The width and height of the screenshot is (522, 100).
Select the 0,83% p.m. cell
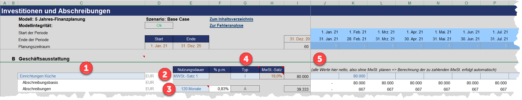point(220,89)
